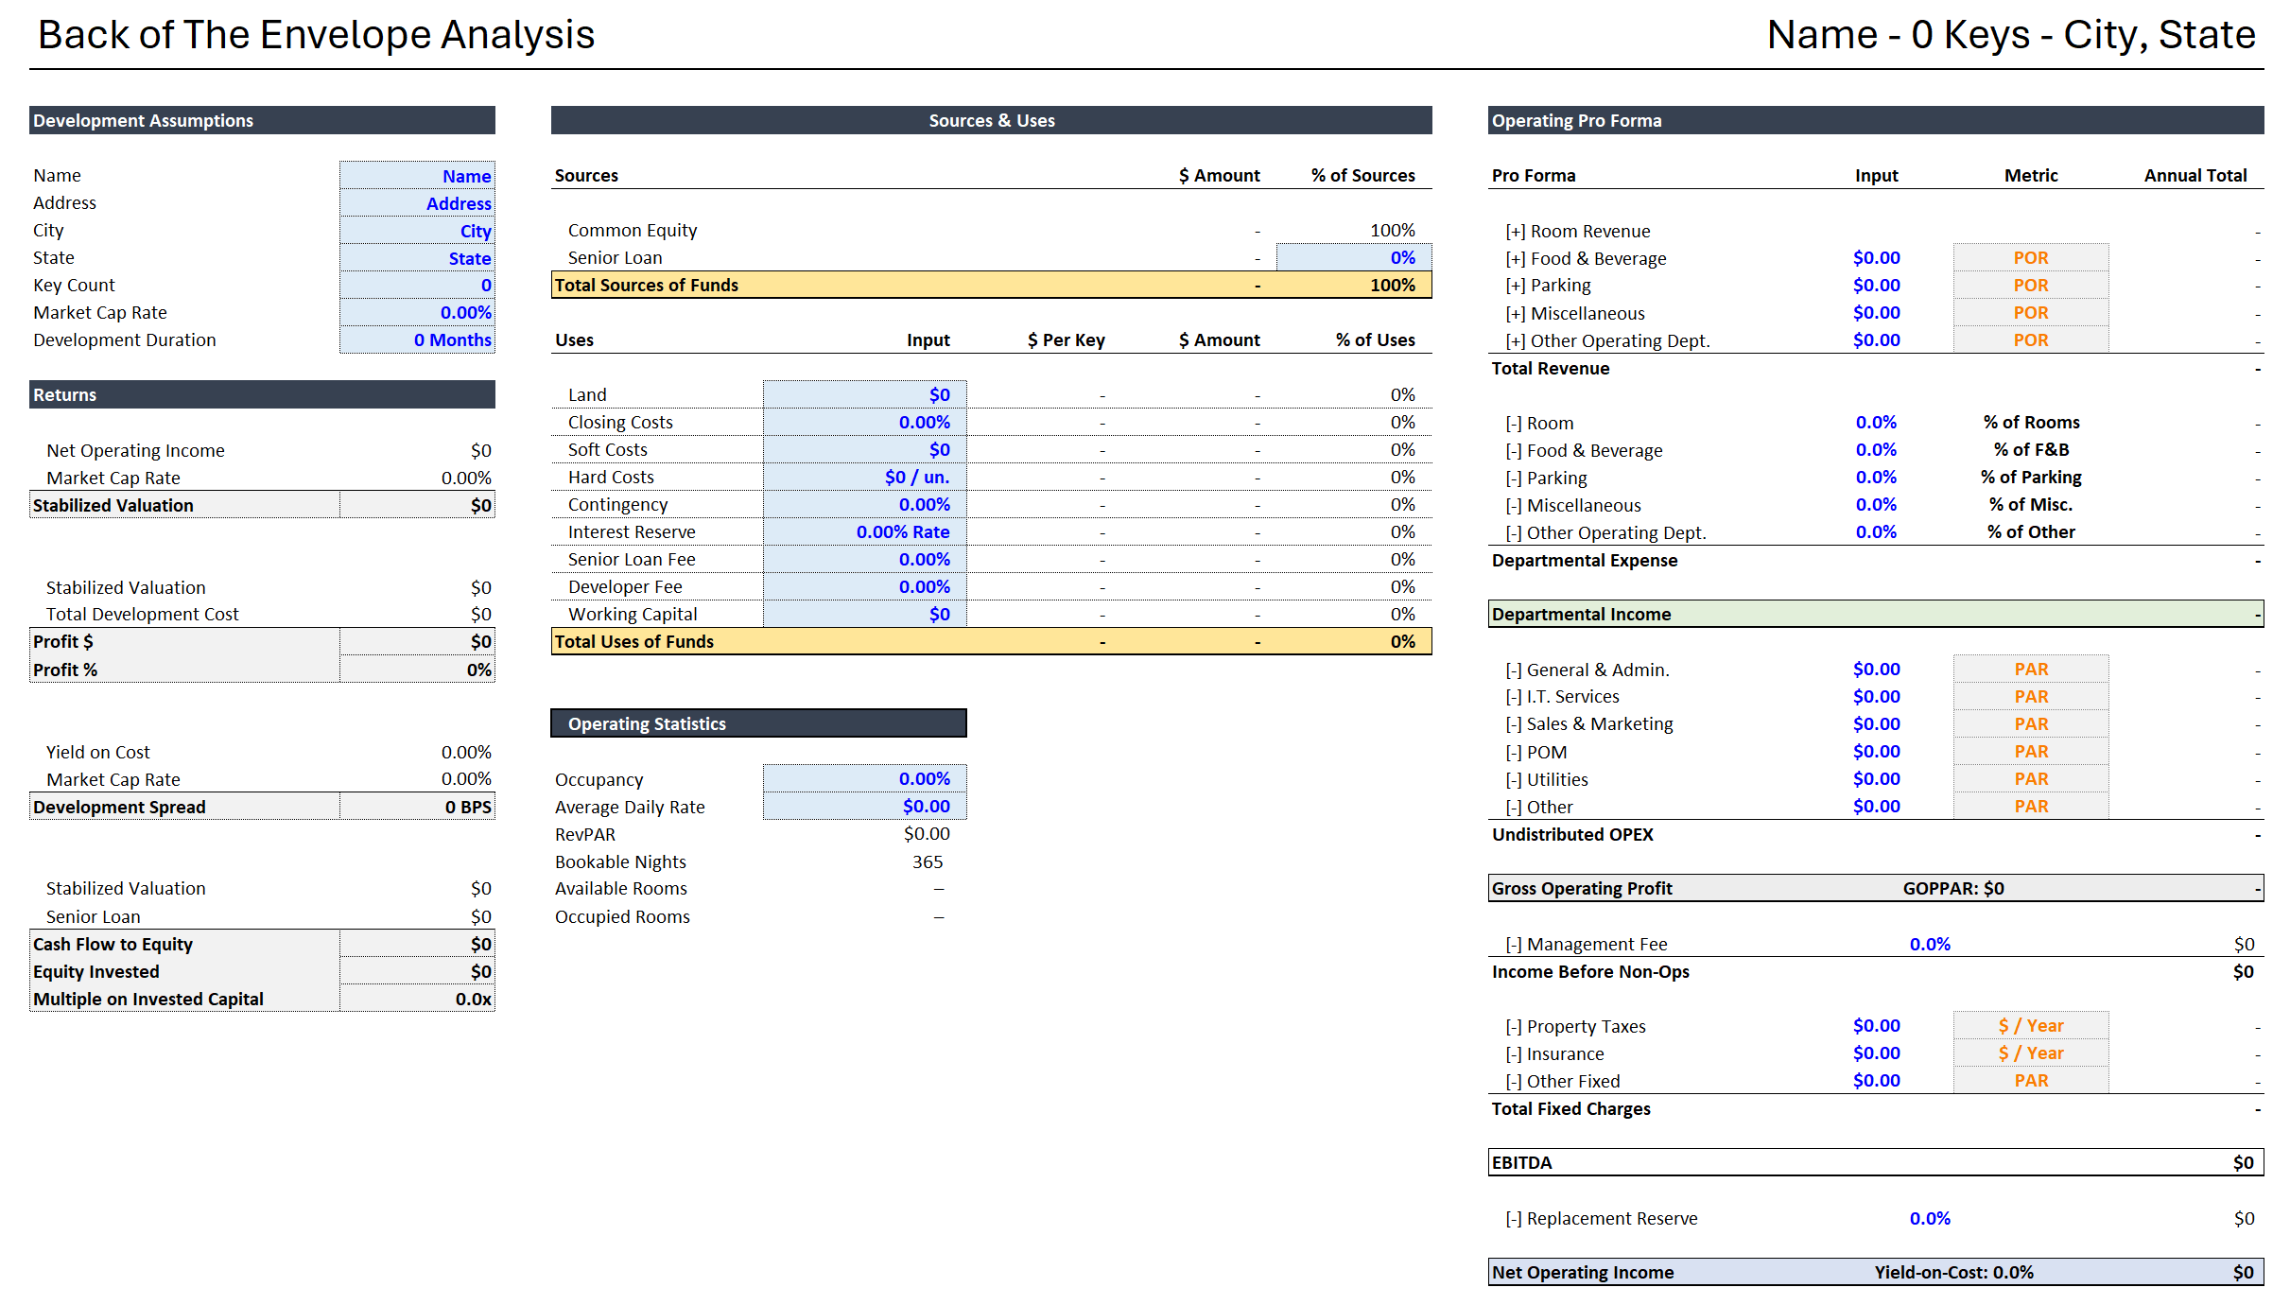Select the 'Total Sources of Funds' row label

646,286
